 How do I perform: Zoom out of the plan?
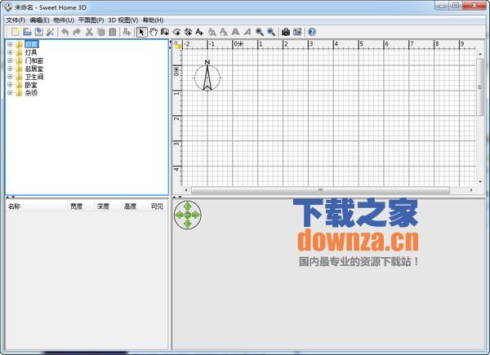click(271, 32)
